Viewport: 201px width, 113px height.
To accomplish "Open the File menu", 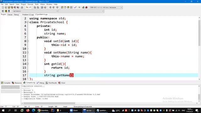I will point(2,4).
